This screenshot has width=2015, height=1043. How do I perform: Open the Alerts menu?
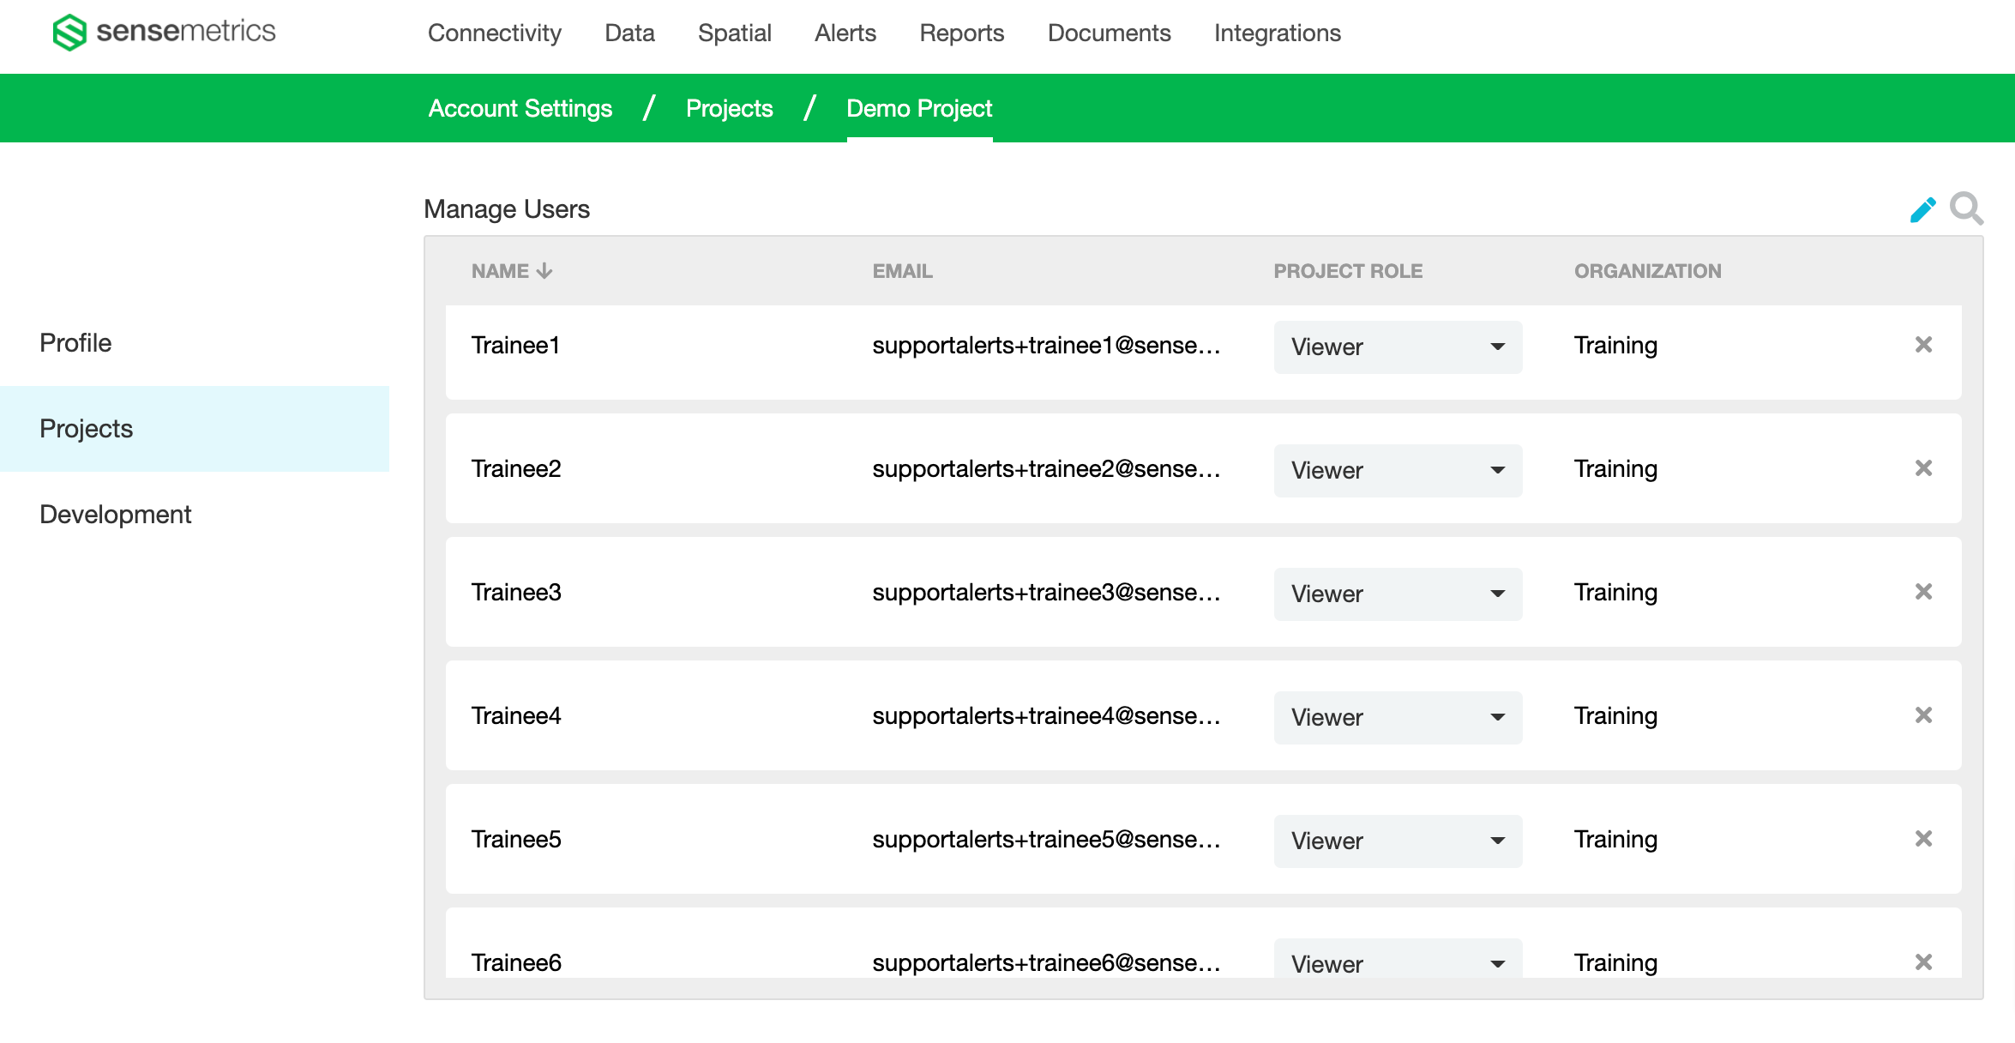[845, 33]
